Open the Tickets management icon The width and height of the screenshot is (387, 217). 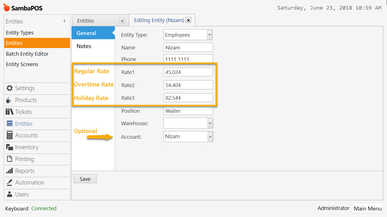click(10, 112)
